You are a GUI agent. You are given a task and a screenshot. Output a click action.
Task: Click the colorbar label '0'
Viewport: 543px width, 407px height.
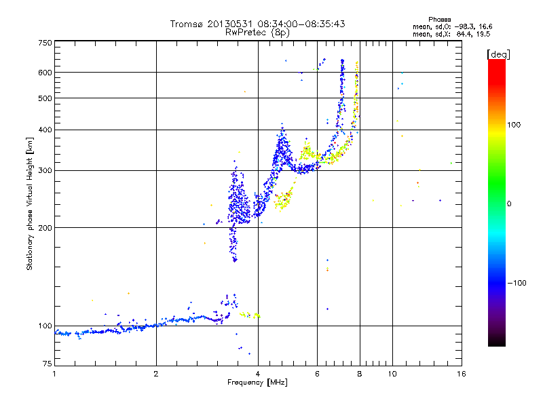[509, 204]
